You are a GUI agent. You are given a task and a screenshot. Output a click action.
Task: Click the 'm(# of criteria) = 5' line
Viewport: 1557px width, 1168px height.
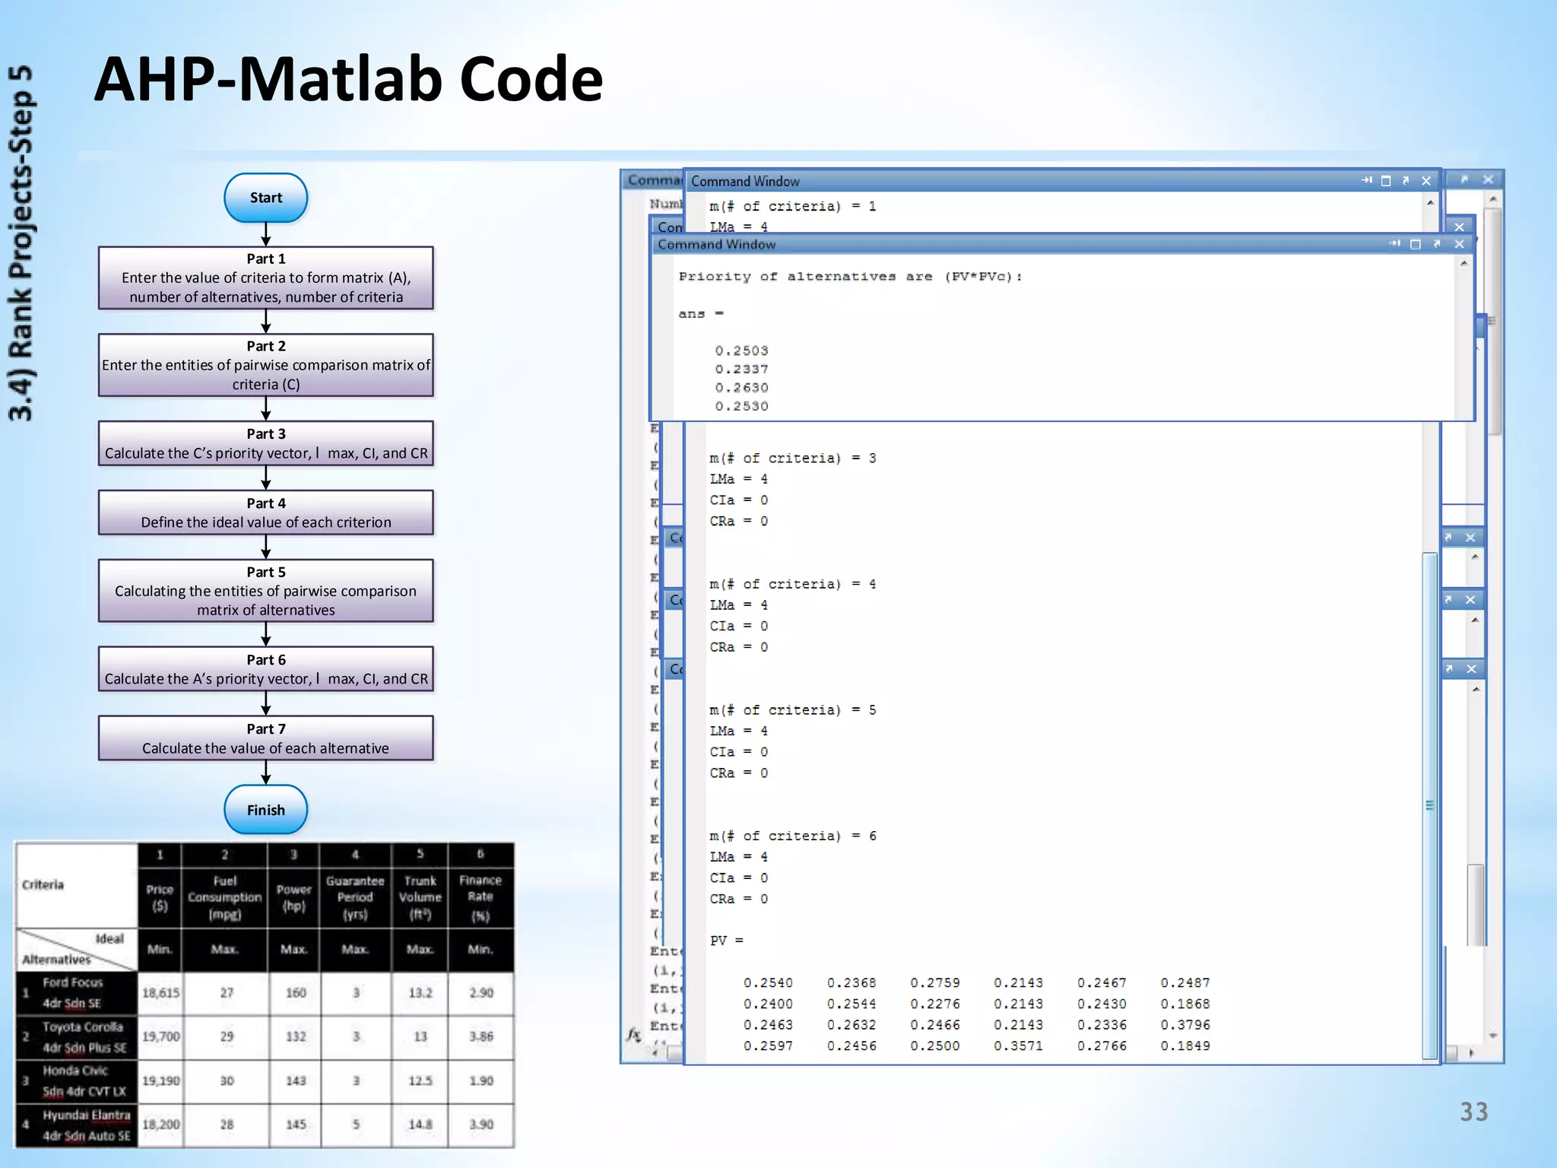793,710
